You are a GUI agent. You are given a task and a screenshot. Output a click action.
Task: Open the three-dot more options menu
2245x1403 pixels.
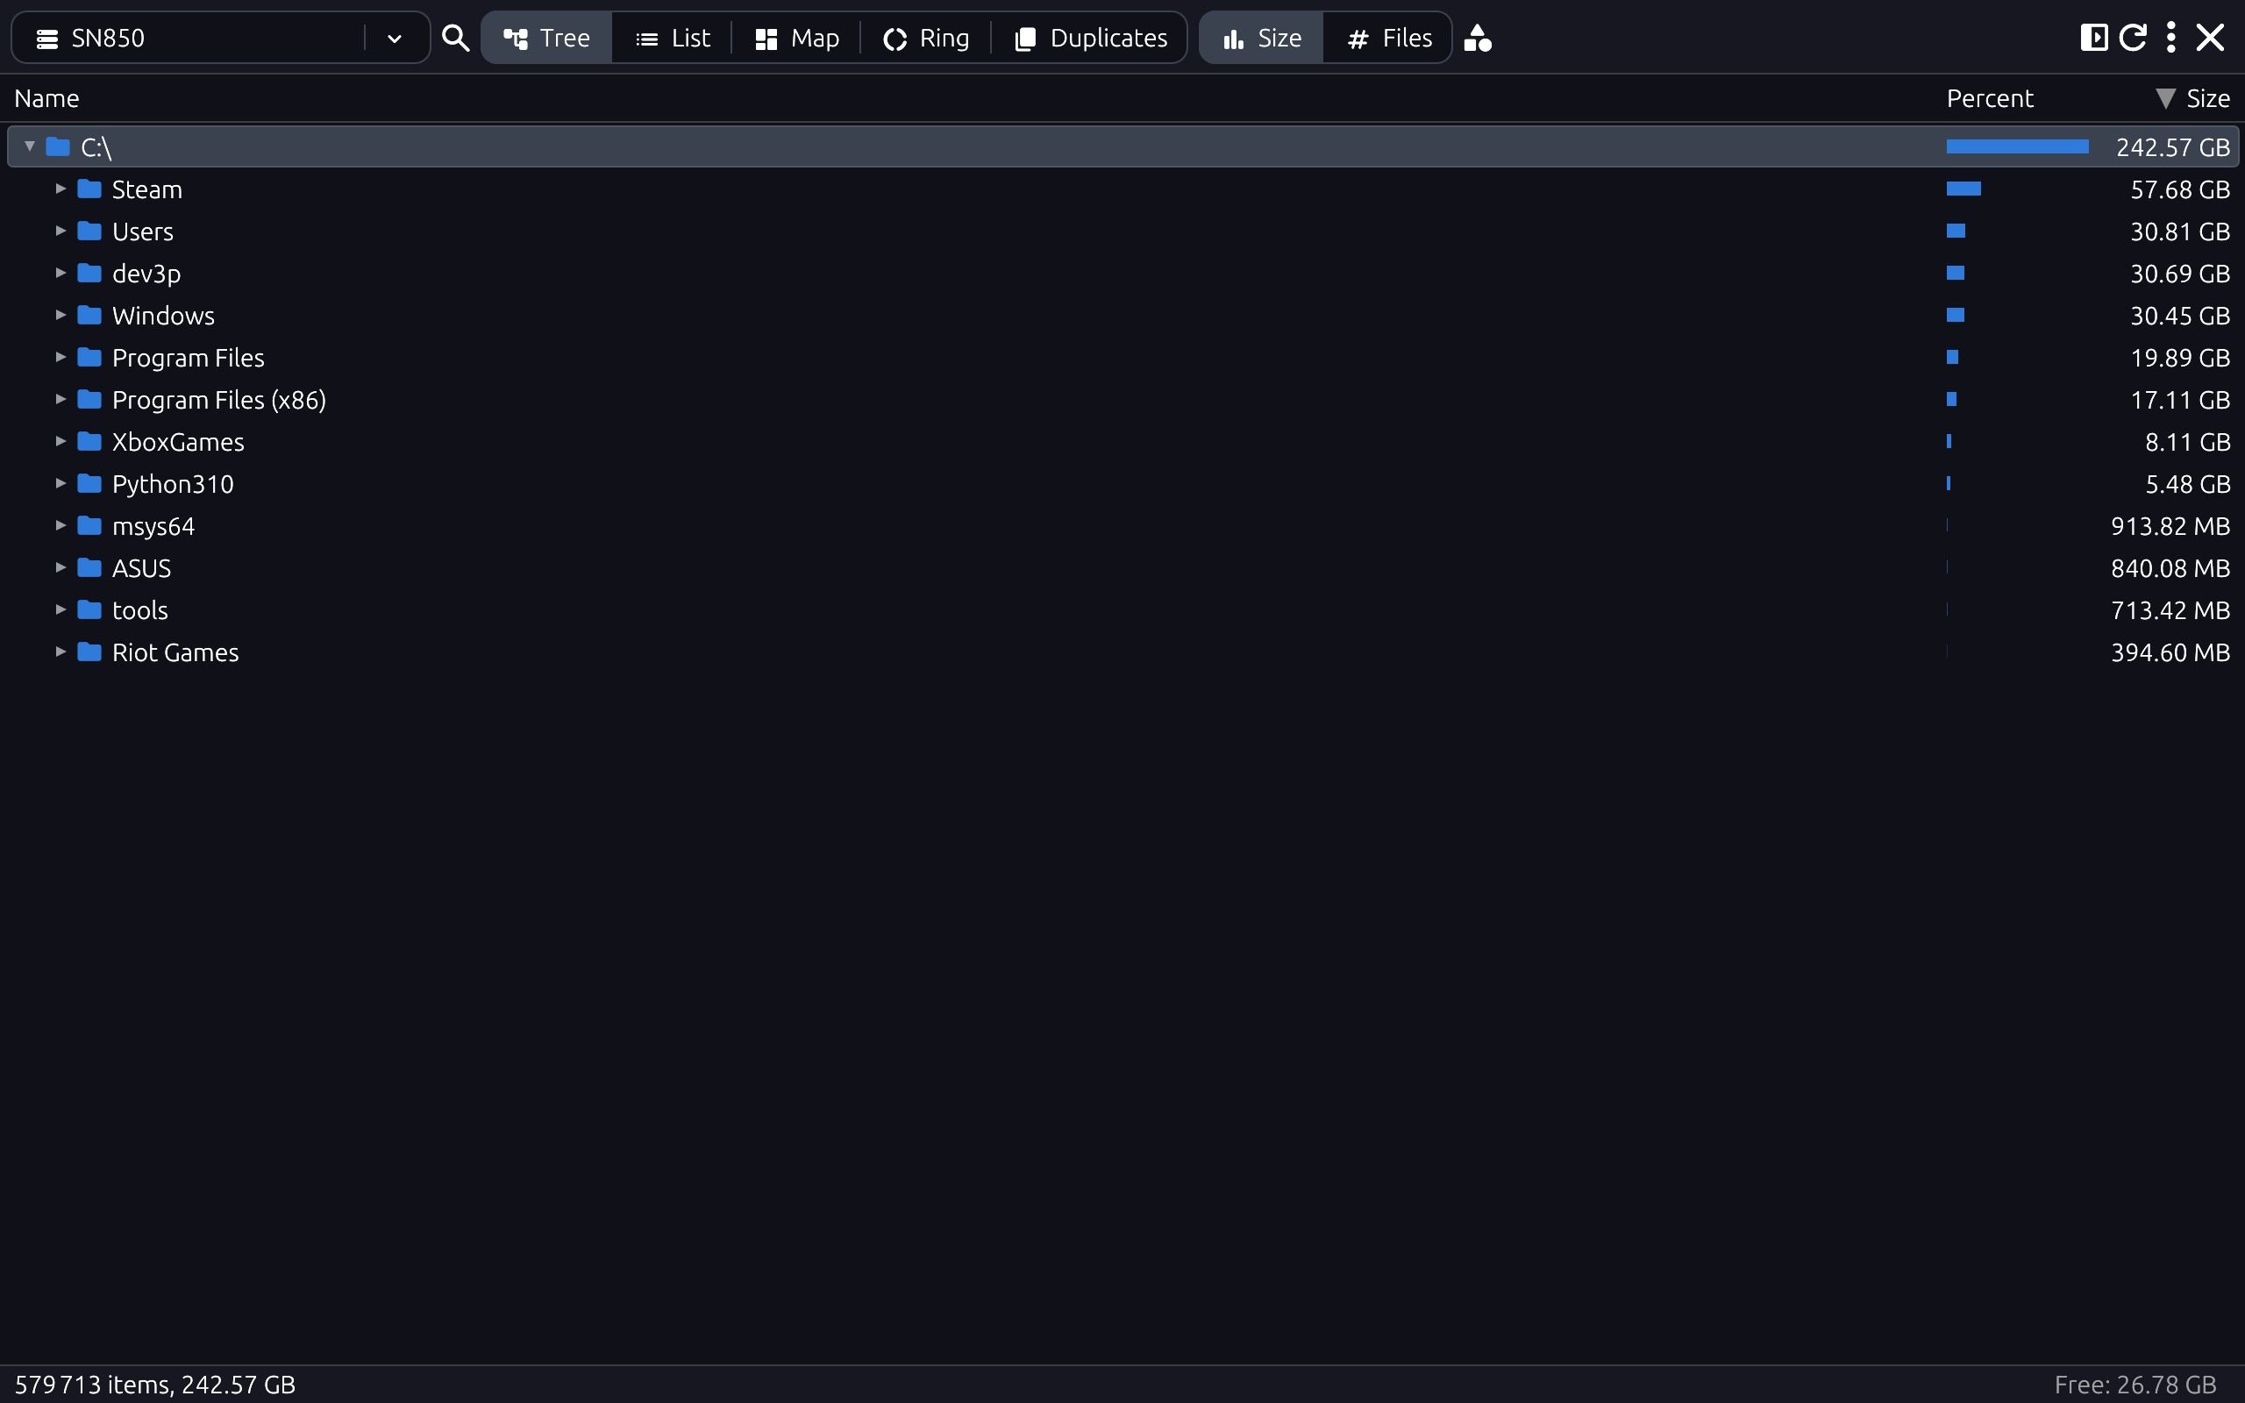pos(2170,38)
